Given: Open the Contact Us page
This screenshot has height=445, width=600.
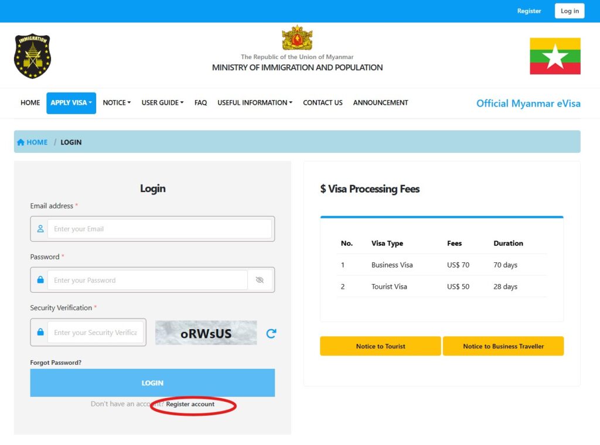Looking at the screenshot, I should [322, 103].
